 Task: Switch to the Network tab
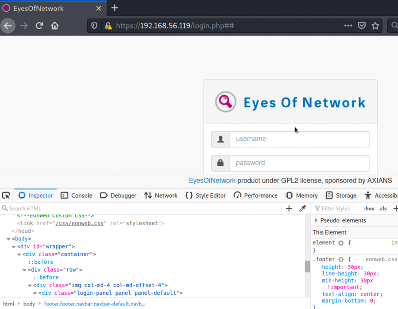pos(161,196)
